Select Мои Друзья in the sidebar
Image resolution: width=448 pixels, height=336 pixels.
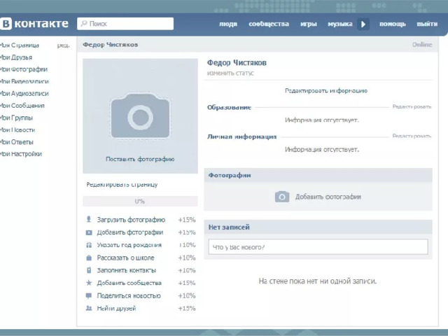[16, 57]
